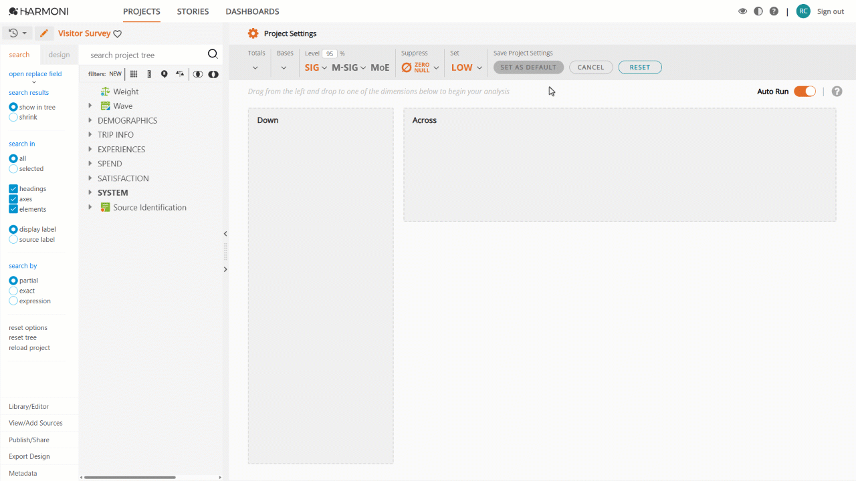Viewport: 856px width, 481px height.
Task: Open the Totals dropdown
Action: [255, 67]
